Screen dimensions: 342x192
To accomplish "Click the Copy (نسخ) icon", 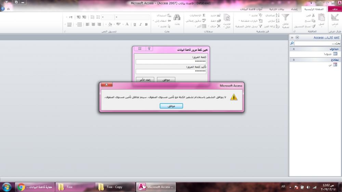I will point(313,21).
